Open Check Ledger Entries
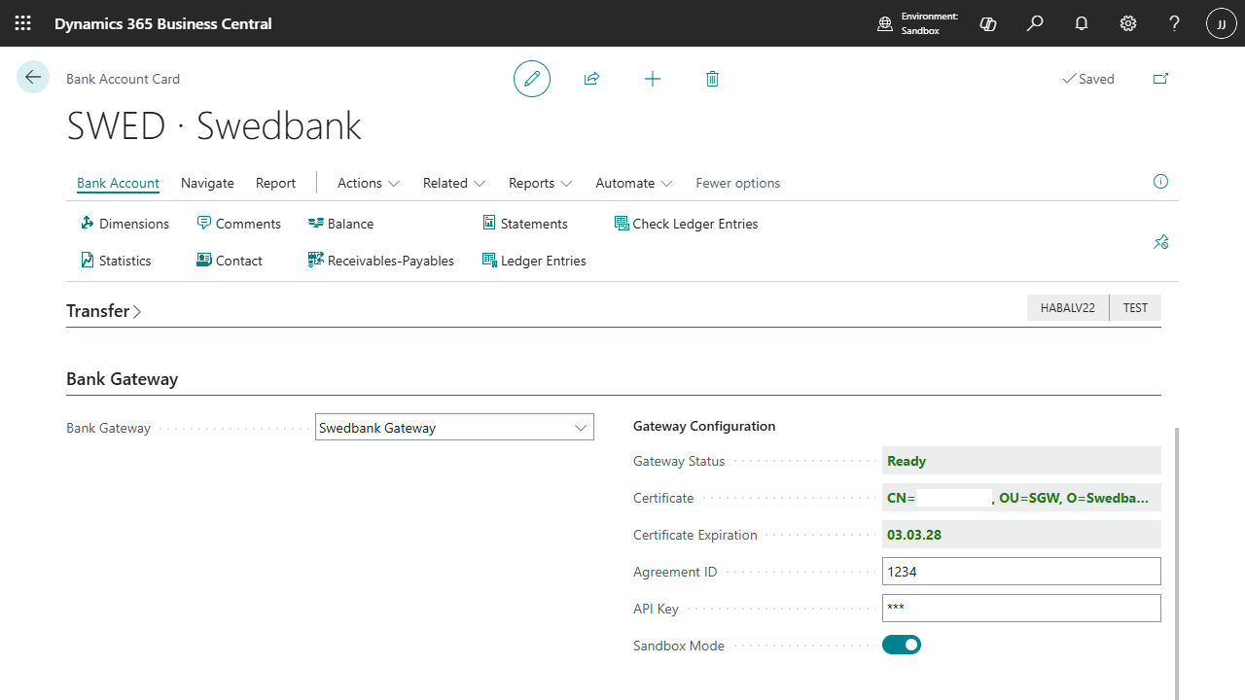 click(x=686, y=224)
